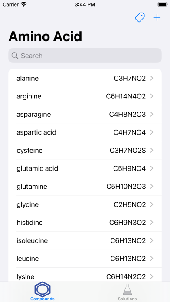Select glycine C2H5NO2 row
This screenshot has height=302, width=170.
(85, 204)
